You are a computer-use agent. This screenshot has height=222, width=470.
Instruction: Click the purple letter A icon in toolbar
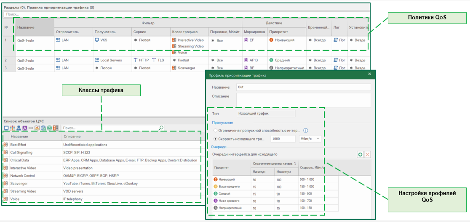[x=25, y=128]
